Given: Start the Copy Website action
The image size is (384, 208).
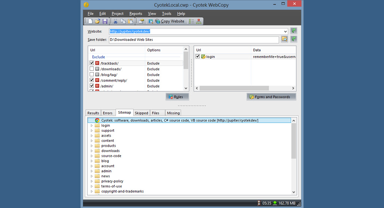Looking at the screenshot, I should 170,21.
